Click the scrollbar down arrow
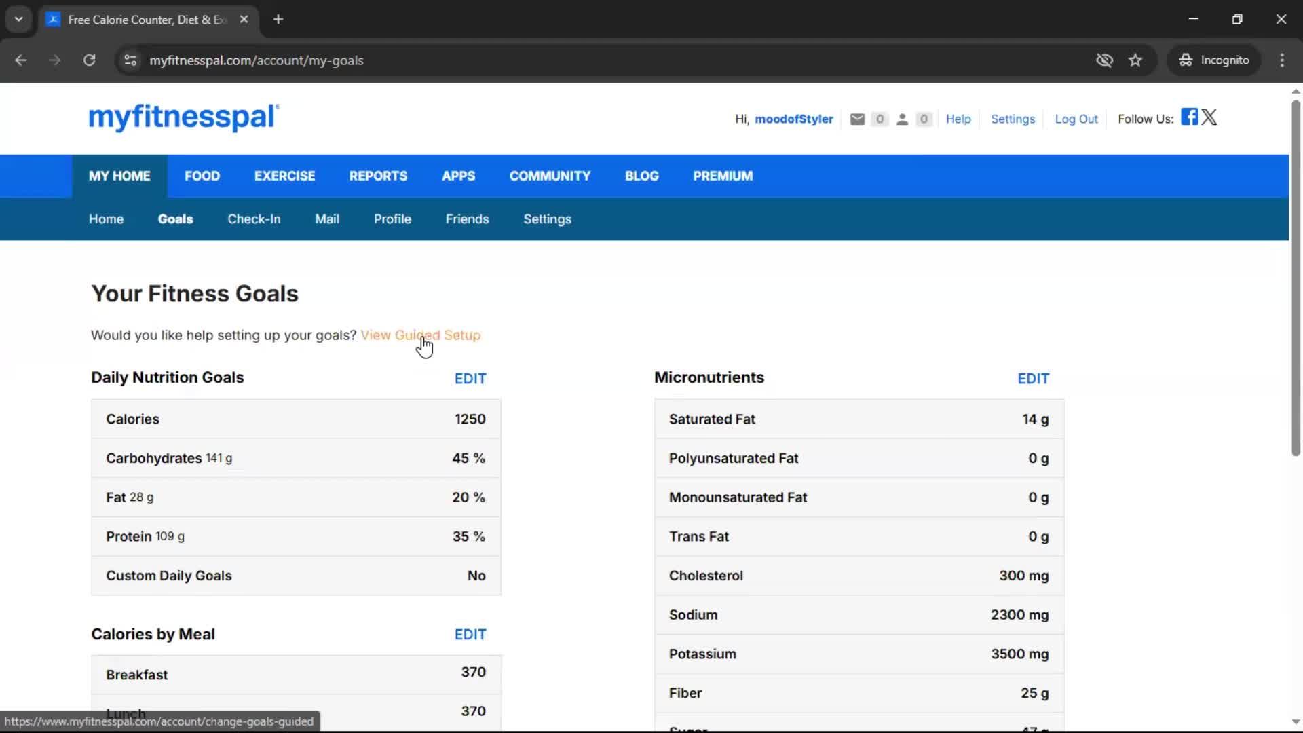This screenshot has width=1303, height=733. pos(1296,722)
